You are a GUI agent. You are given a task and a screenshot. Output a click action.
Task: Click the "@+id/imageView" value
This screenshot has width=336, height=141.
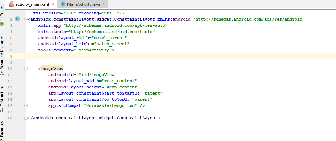[97, 75]
